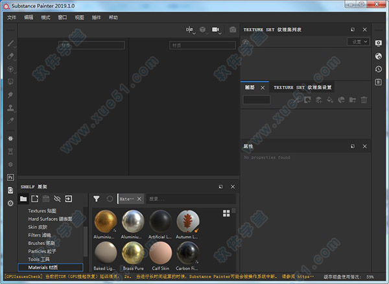Click the hourglass icon in left toolbar
This screenshot has width=389, height=284.
(10, 152)
